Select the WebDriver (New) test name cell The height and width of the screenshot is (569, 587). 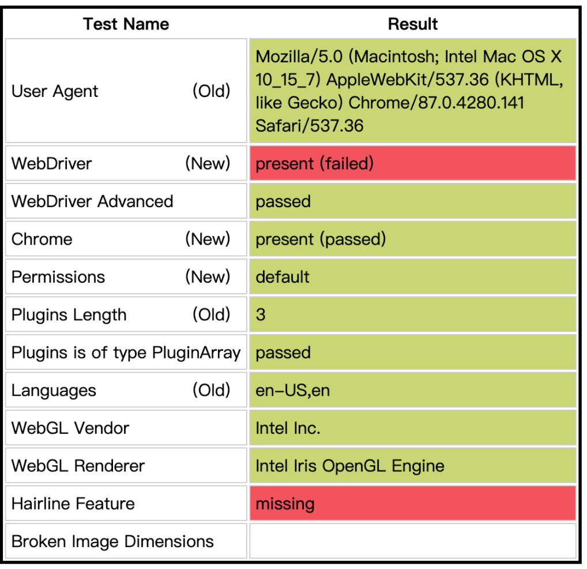pos(126,163)
